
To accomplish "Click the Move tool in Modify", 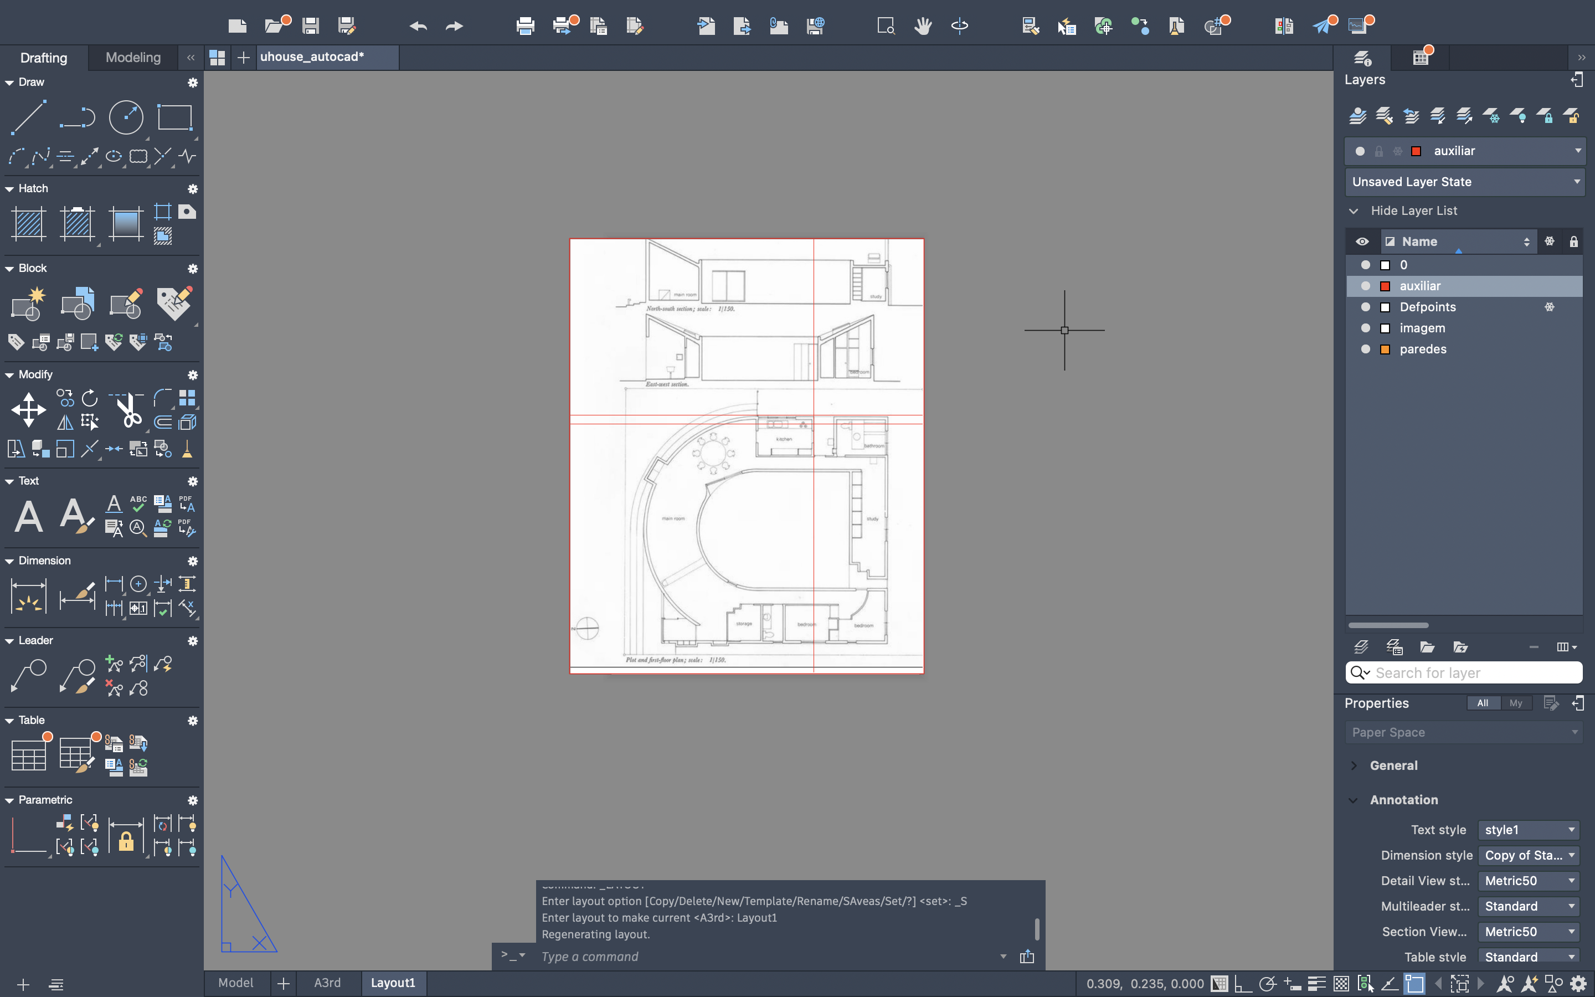I will [x=28, y=409].
